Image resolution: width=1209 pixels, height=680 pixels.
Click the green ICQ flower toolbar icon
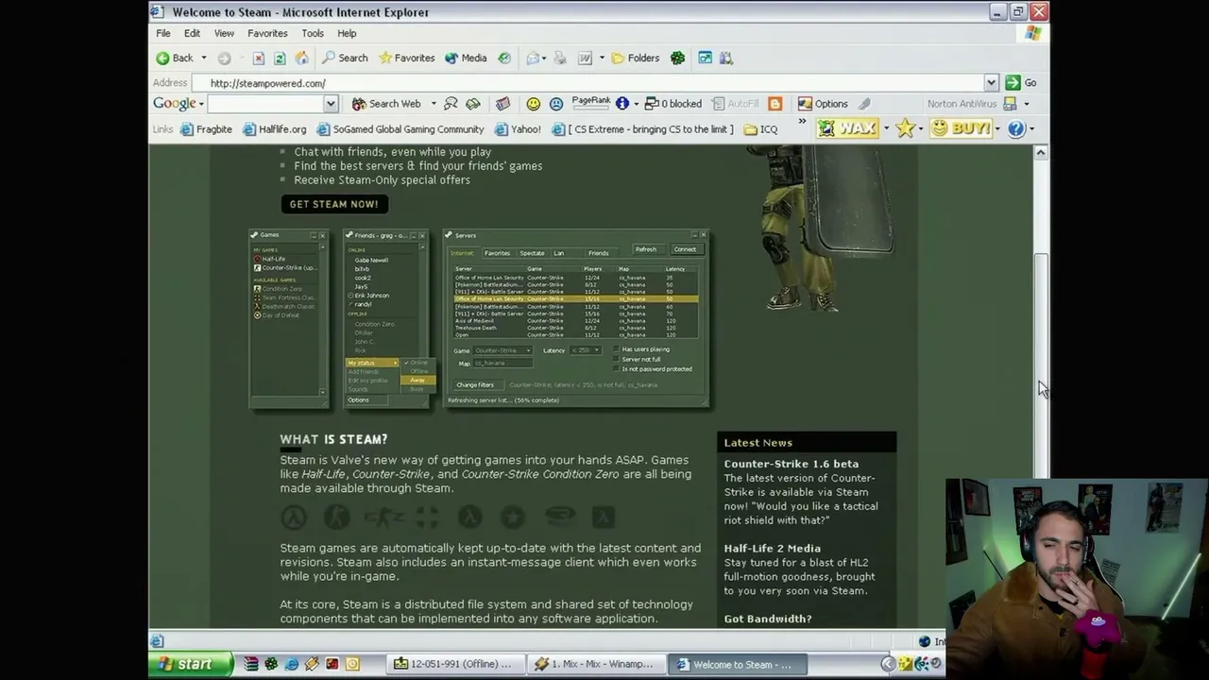pyautogui.click(x=677, y=58)
